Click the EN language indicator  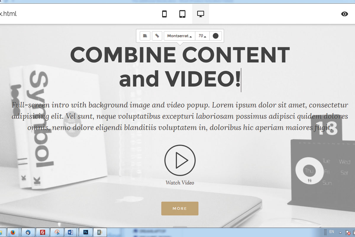[x=332, y=232]
